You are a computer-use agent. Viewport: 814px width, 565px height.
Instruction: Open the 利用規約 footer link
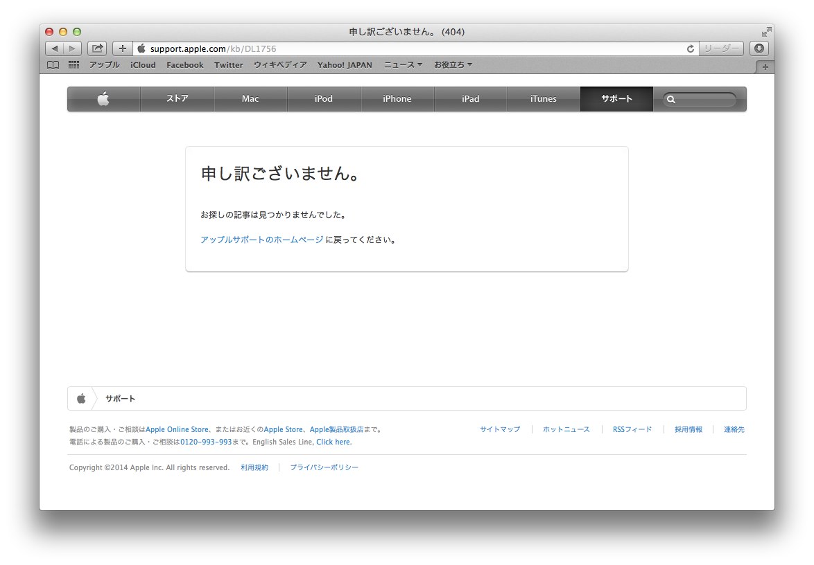(x=254, y=467)
